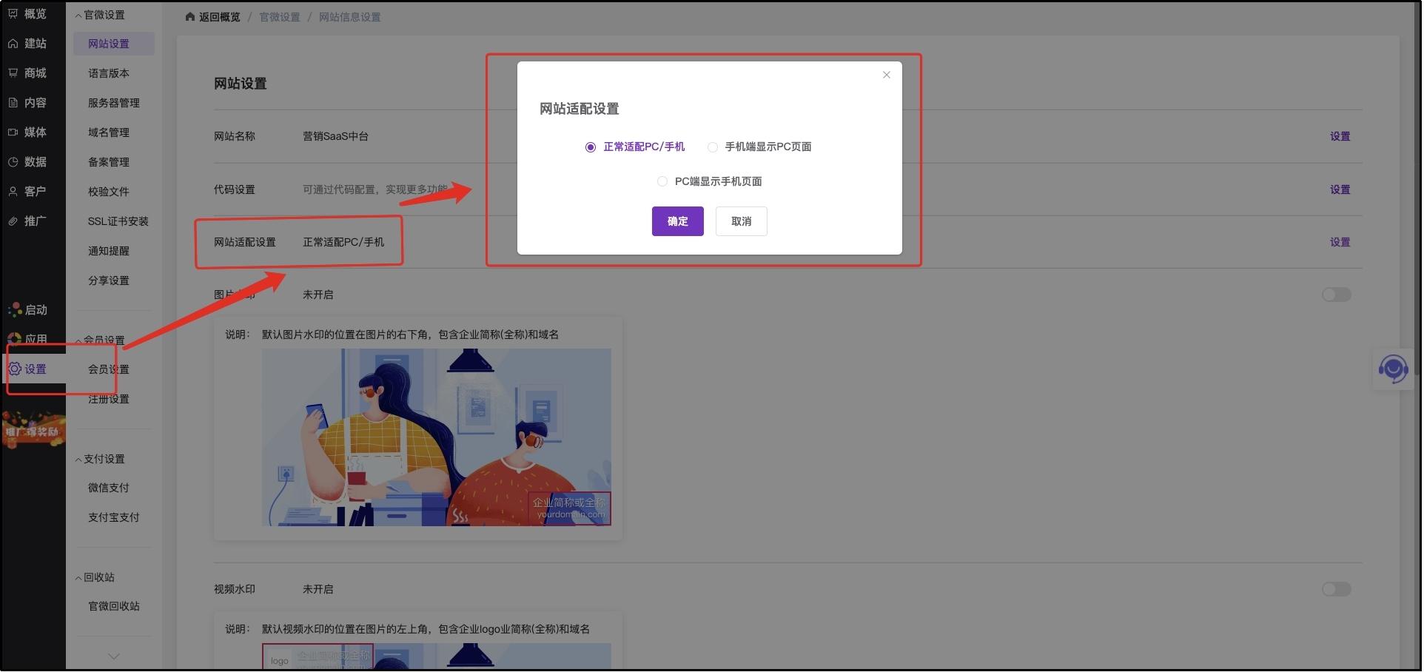
Task: Click the promotion reward banner
Action: click(x=33, y=430)
